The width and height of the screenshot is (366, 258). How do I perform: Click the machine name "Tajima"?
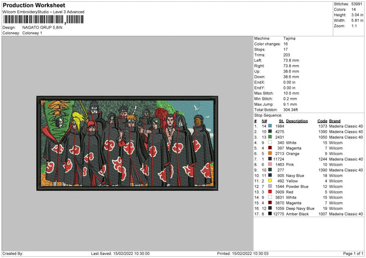click(289, 38)
